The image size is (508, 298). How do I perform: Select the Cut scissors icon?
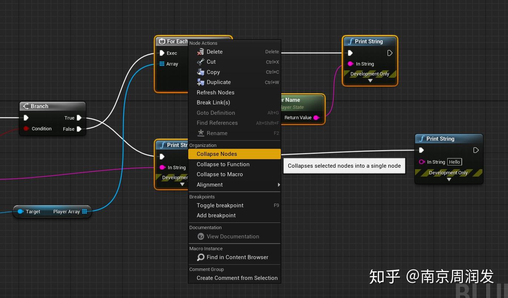coord(200,62)
